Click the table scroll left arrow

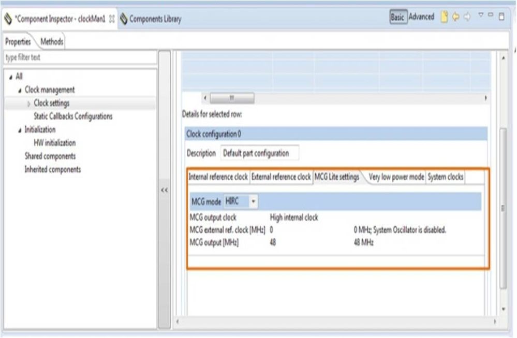click(205, 98)
